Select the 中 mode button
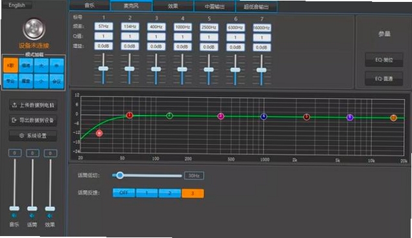 (x=56, y=66)
